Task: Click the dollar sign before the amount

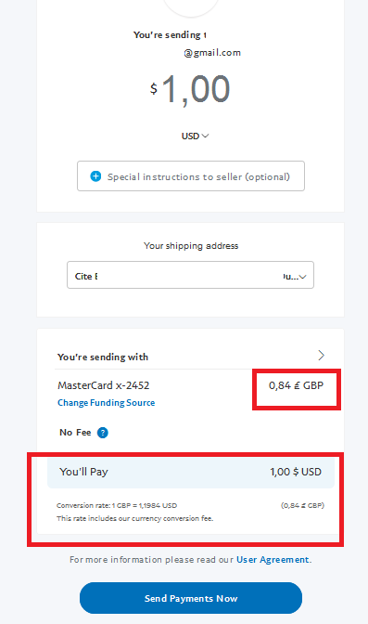Action: [153, 88]
